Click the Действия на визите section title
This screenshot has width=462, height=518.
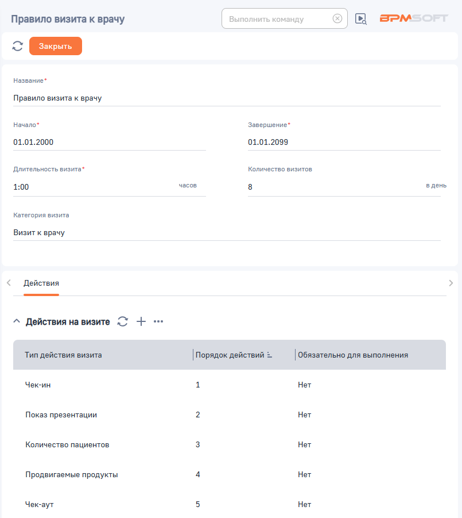[x=68, y=321]
